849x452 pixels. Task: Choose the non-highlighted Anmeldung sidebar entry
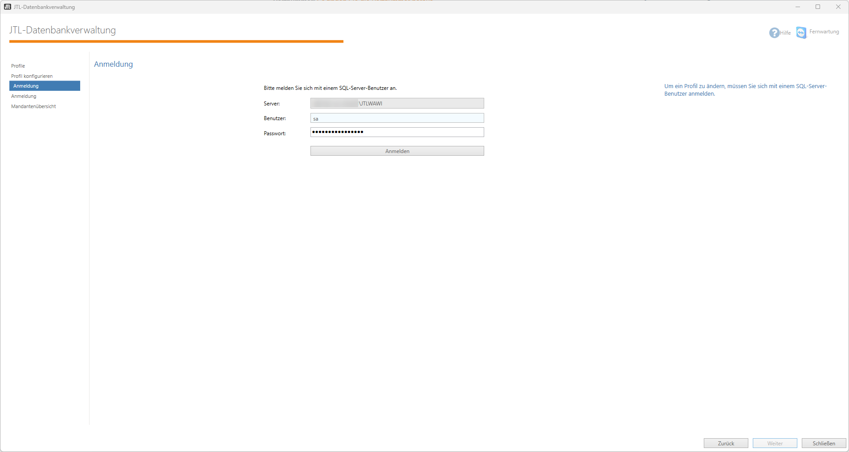[x=24, y=96]
